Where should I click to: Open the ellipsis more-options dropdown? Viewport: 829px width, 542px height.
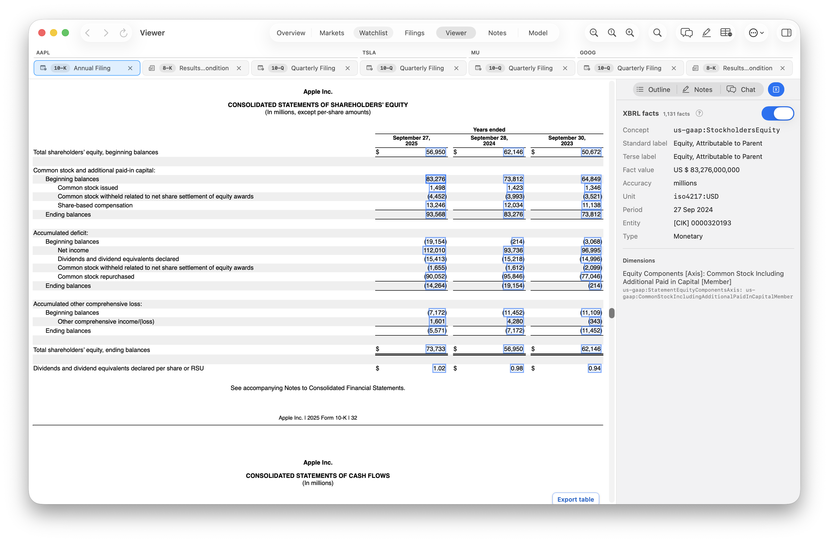[x=756, y=33]
